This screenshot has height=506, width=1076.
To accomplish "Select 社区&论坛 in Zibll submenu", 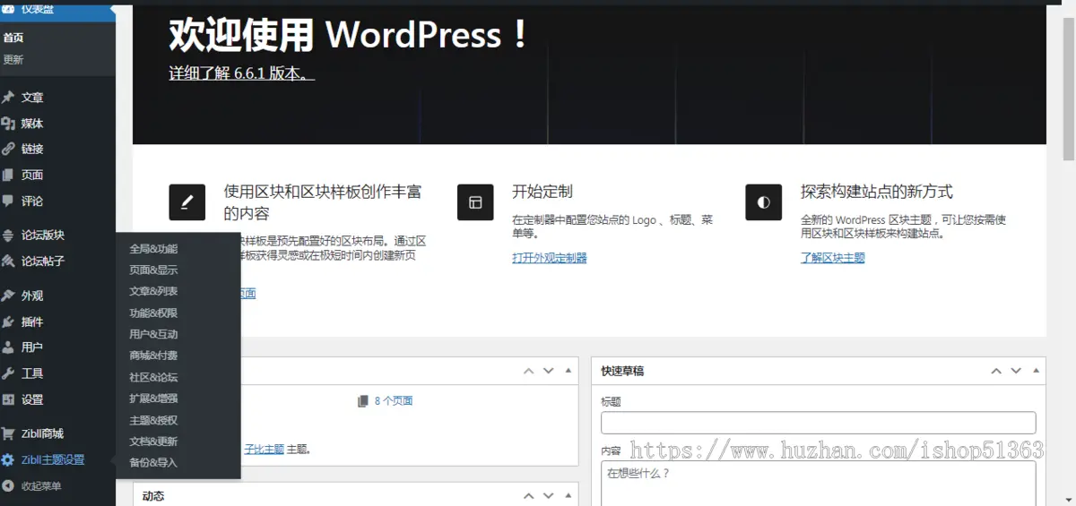I will 153,378.
